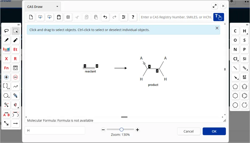Viewport: 250px width, 143px height.
Task: Select the Oxygen atom button
Action: click(x=235, y=40)
